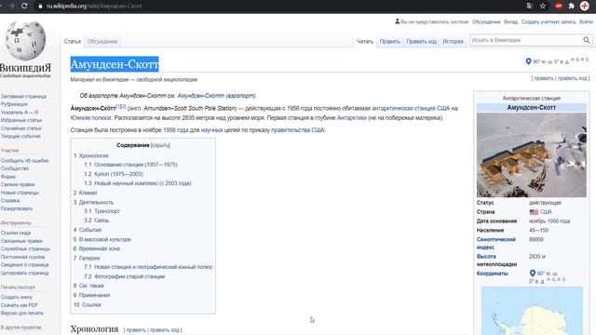Click США link in infobox

546,212
